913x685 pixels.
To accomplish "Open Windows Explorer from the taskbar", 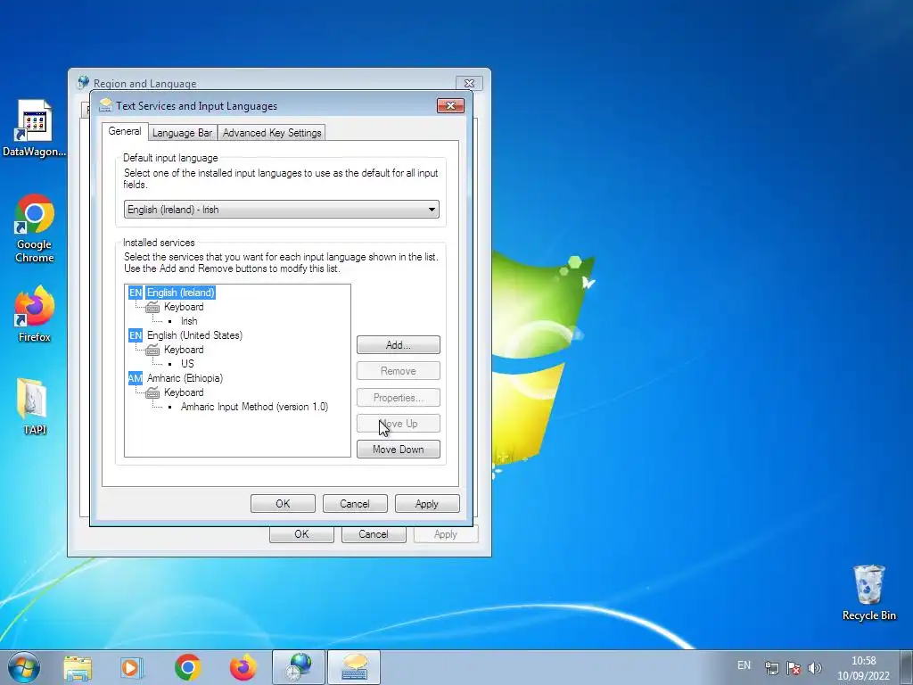I will point(78,667).
